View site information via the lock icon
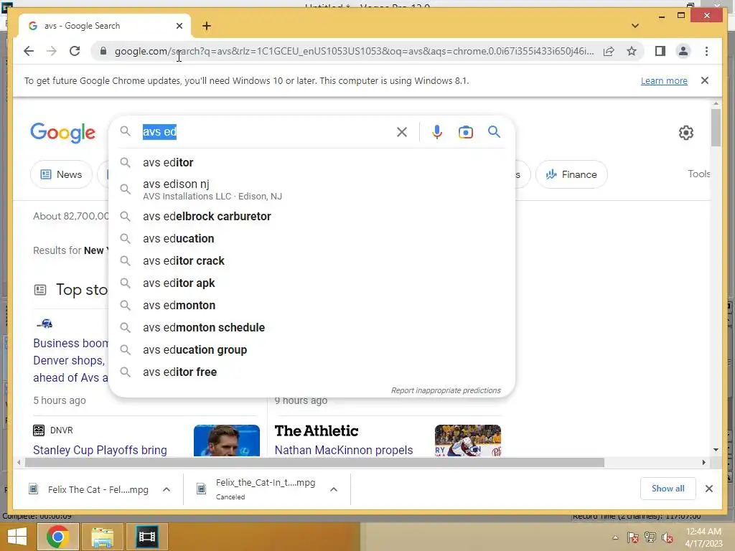This screenshot has height=551, width=735. click(103, 51)
